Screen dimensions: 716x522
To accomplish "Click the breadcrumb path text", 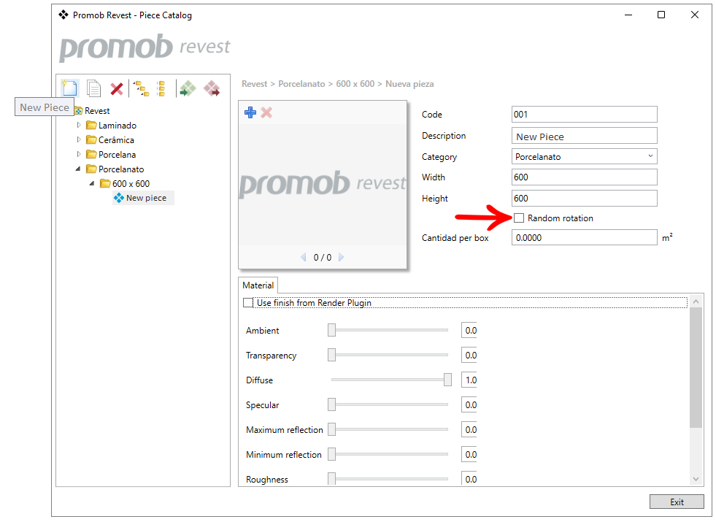I will (x=337, y=84).
